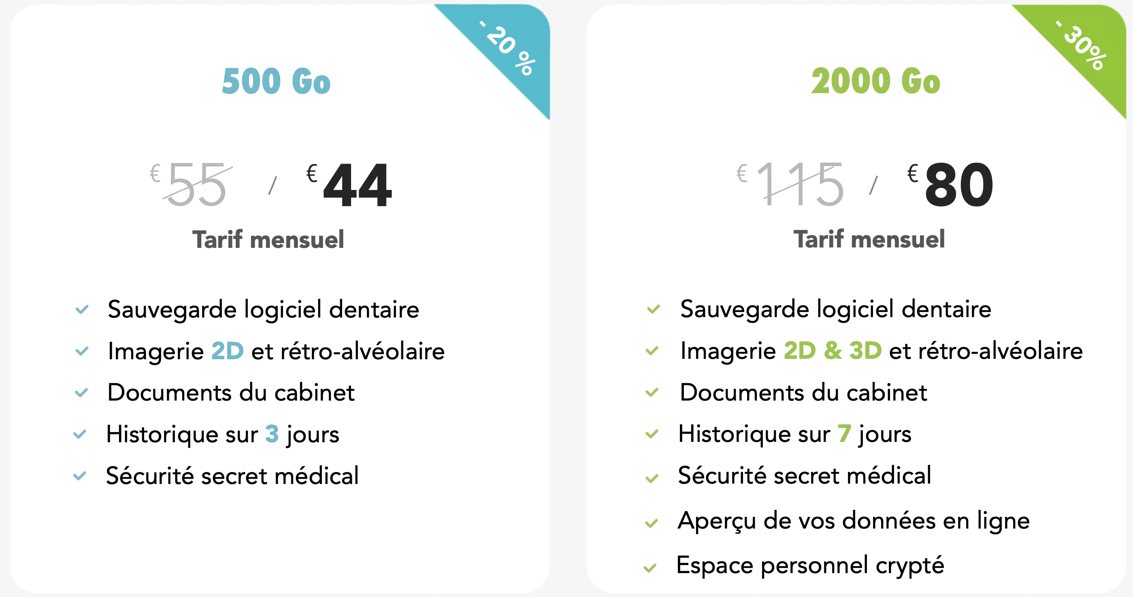The height and width of the screenshot is (597, 1133).
Task: Click green checkmark beside Aperçu de vos données
Action: click(x=652, y=522)
